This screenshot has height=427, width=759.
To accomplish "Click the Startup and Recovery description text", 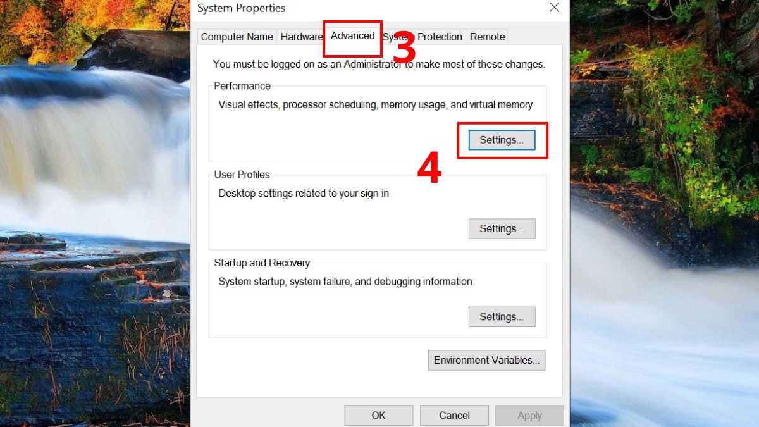I will click(x=345, y=281).
